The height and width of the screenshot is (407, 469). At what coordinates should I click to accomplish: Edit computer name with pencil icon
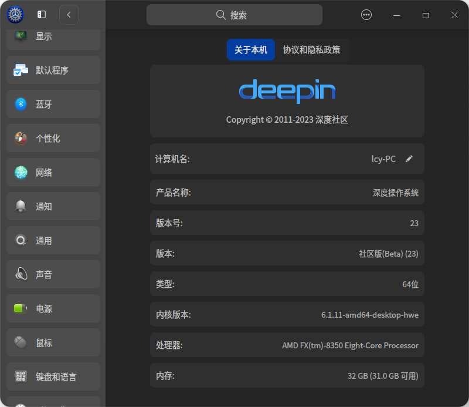[409, 159]
